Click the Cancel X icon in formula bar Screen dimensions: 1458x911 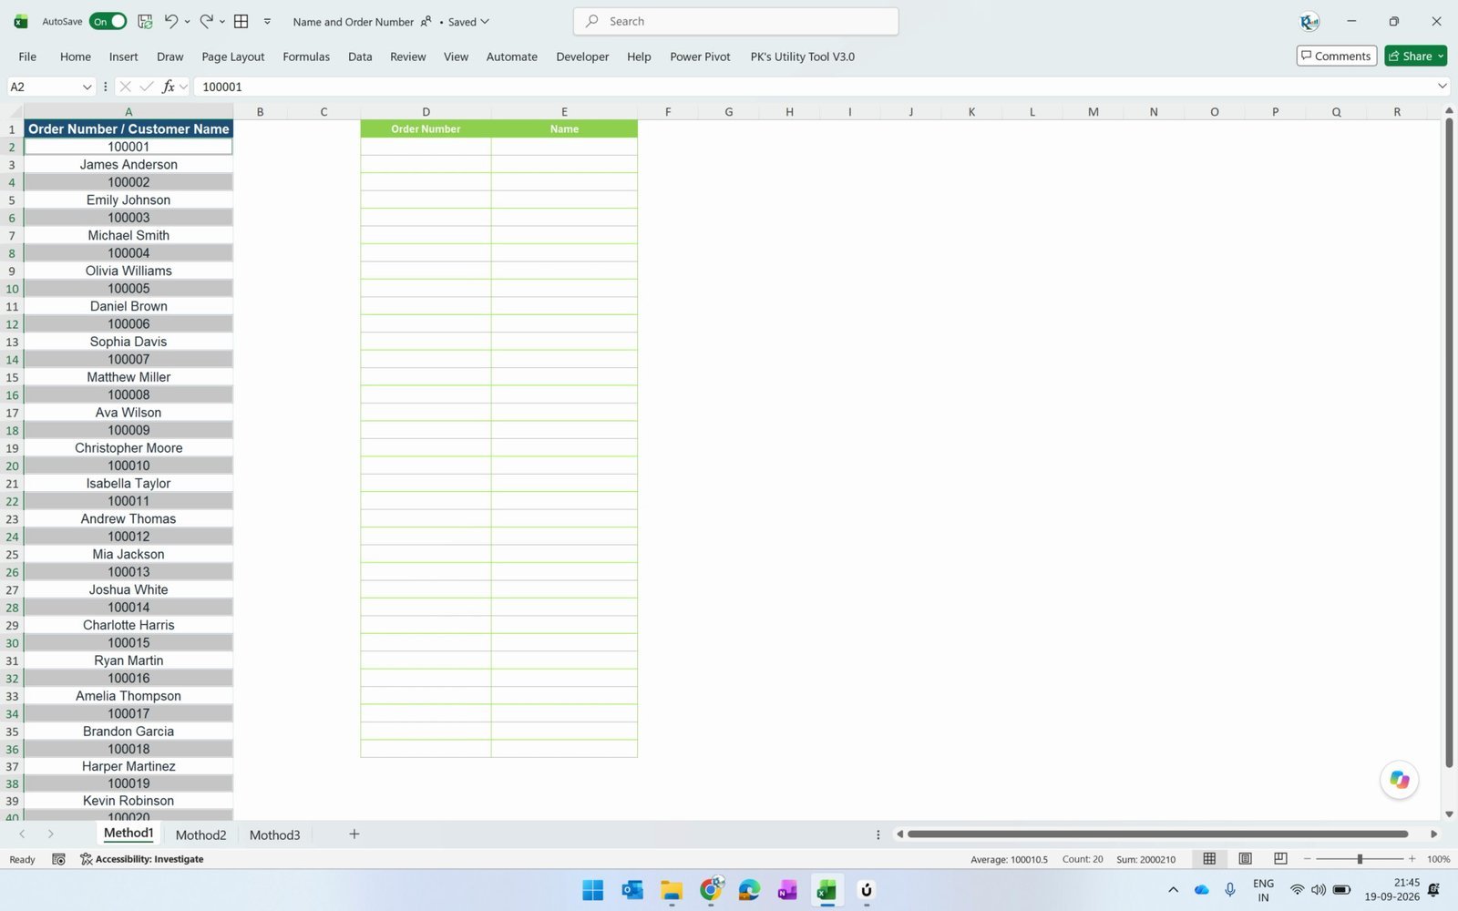(x=126, y=87)
